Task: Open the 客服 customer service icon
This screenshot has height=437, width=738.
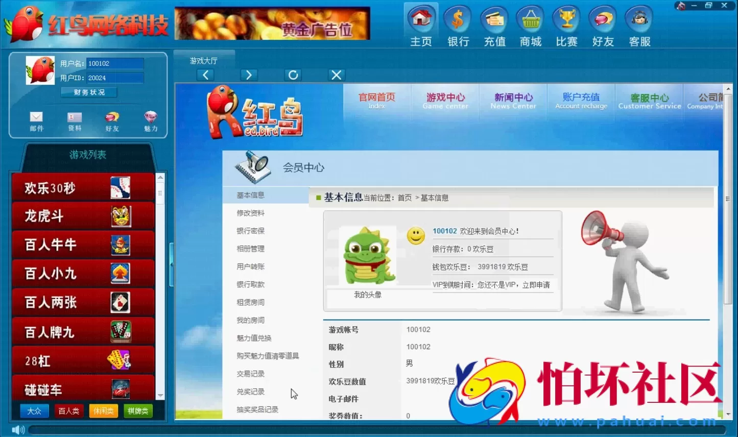Action: tap(638, 23)
